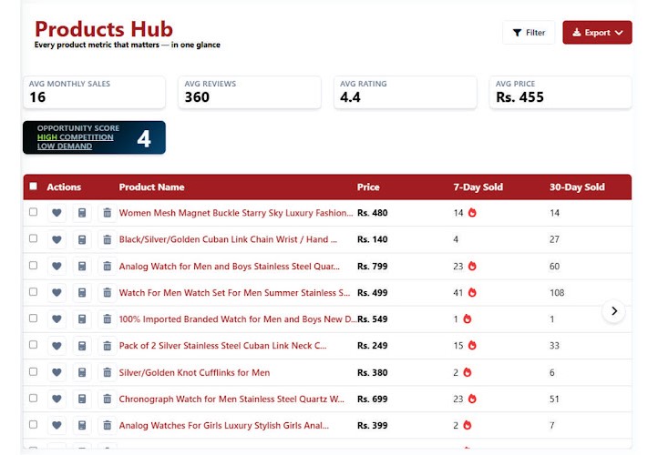Sort by the Price column header

click(368, 187)
